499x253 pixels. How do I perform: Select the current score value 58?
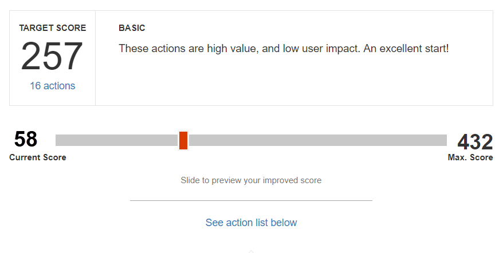click(26, 140)
